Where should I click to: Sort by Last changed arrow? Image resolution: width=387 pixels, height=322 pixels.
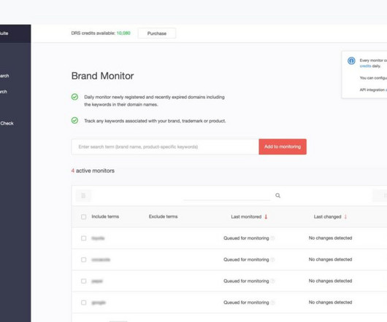345,216
